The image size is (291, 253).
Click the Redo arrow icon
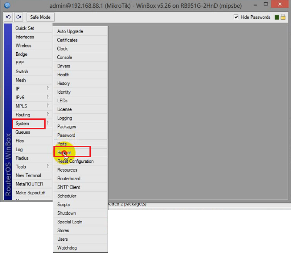tap(19, 17)
